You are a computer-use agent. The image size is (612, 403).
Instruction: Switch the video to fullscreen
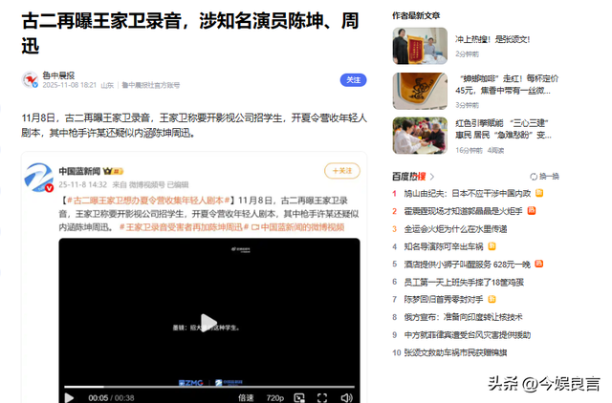(x=322, y=398)
